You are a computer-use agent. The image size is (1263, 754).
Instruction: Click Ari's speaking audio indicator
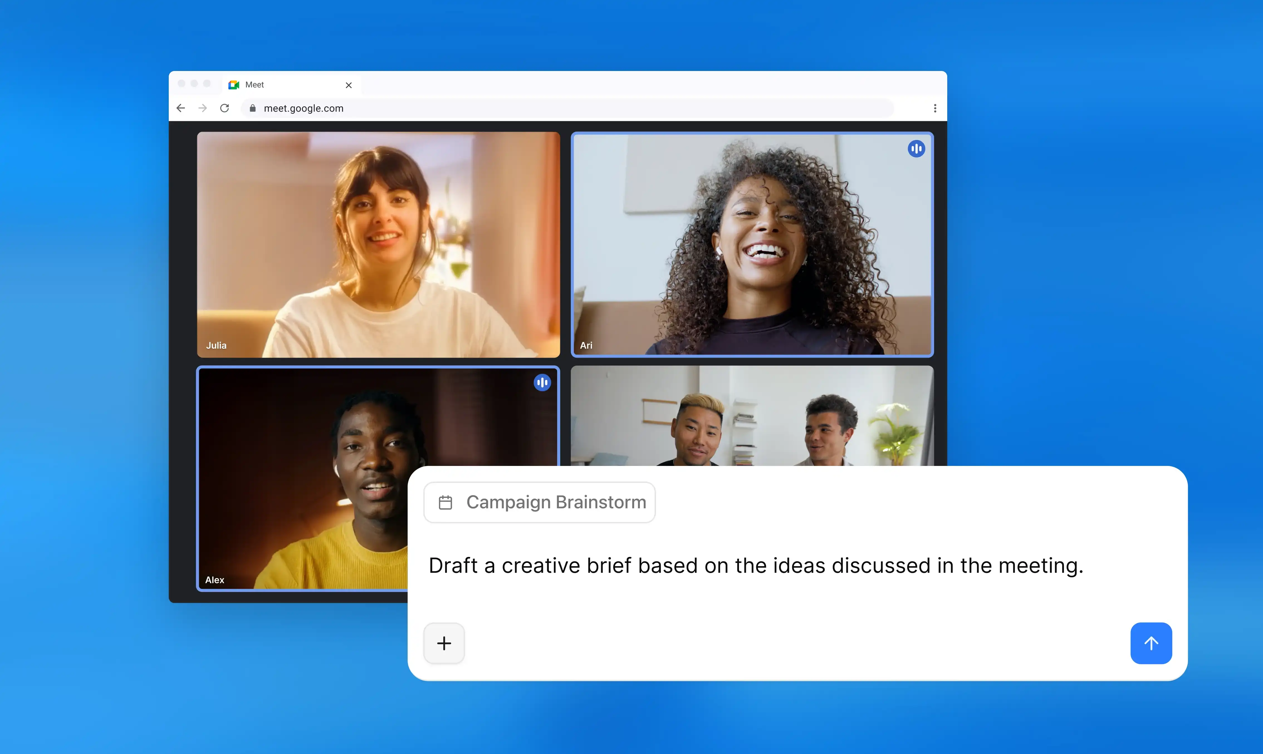[916, 149]
